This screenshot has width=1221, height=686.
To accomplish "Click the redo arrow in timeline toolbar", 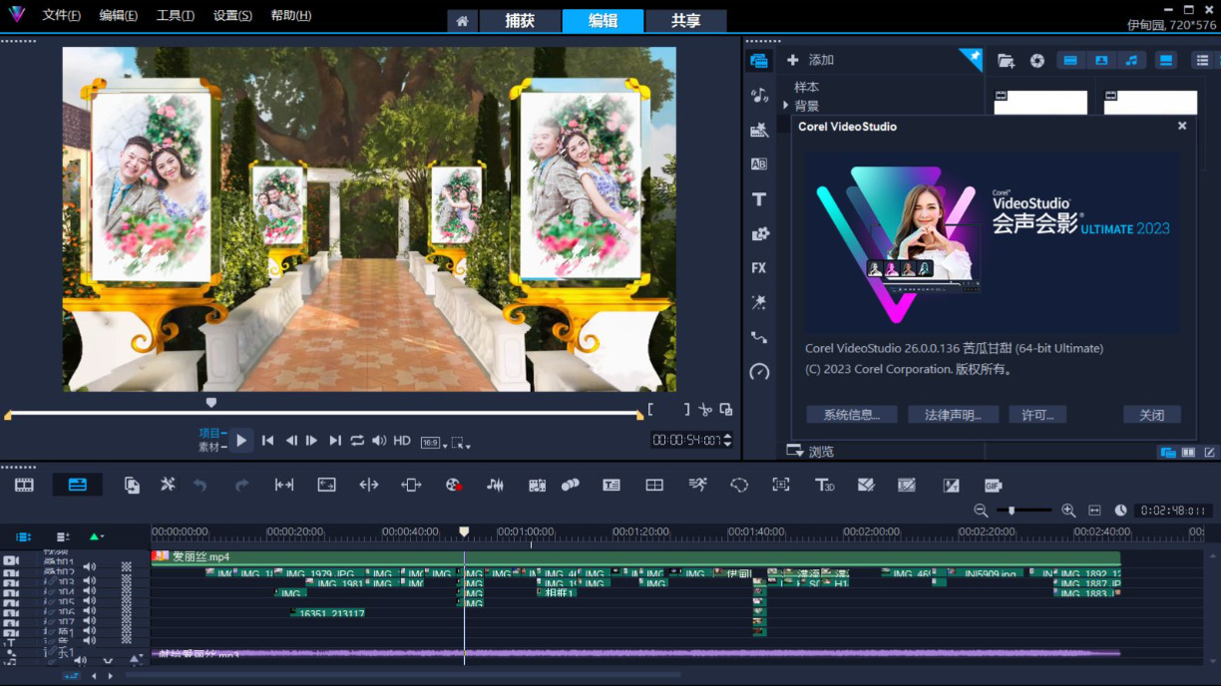I will click(x=241, y=485).
